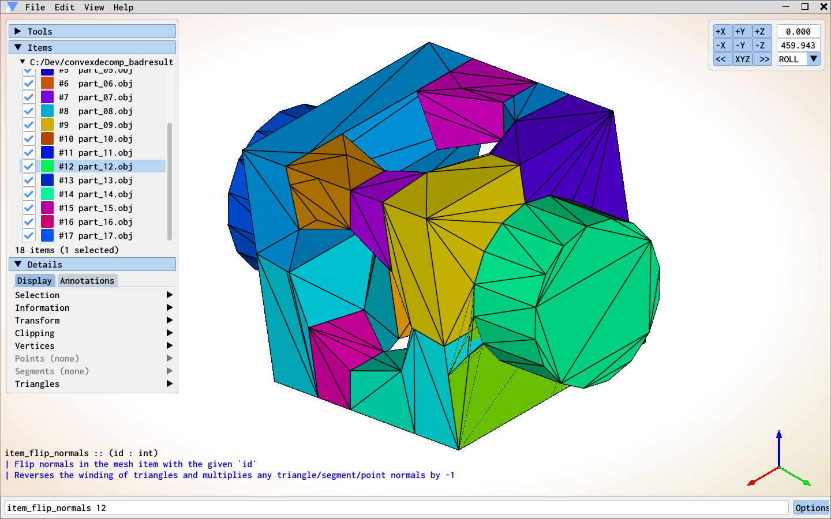Uncheck visibility of part_14.obj
Screen dimensions: 831x519
(x=29, y=194)
